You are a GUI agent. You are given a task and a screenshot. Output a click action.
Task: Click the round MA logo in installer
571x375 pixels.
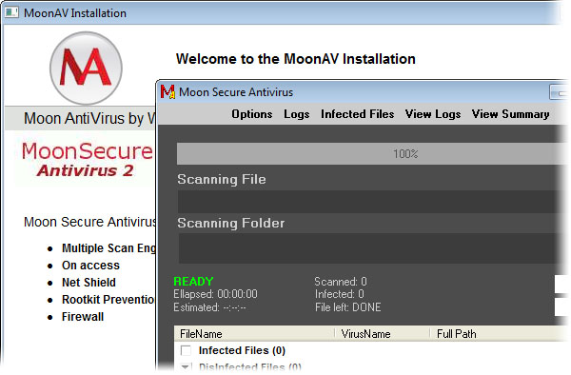(x=86, y=68)
